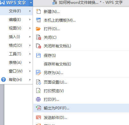Expand the 窗口(W) submenu arrow
The width and height of the screenshot is (129, 125).
[x=30, y=71]
